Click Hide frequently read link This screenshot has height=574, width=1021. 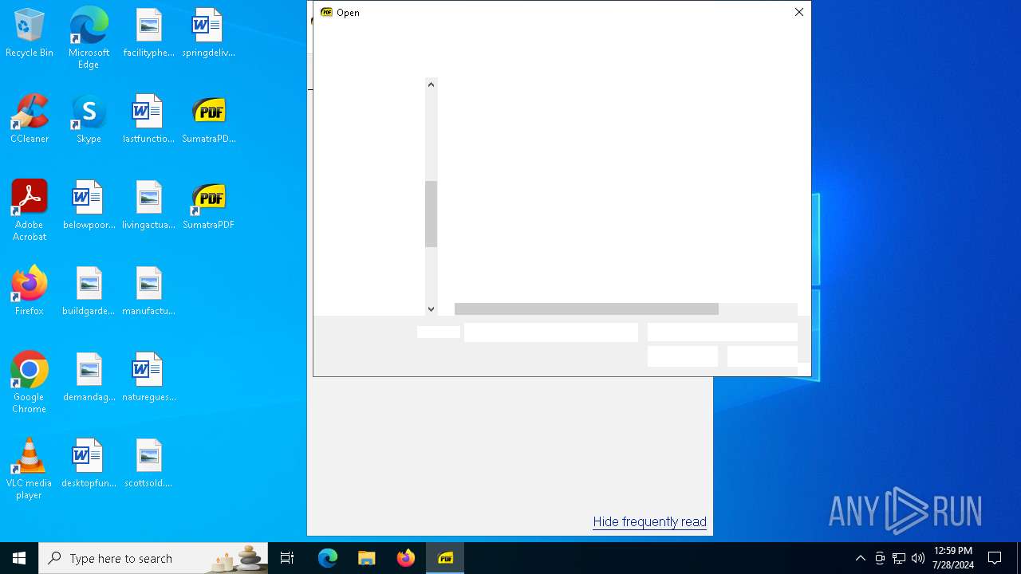tap(649, 522)
